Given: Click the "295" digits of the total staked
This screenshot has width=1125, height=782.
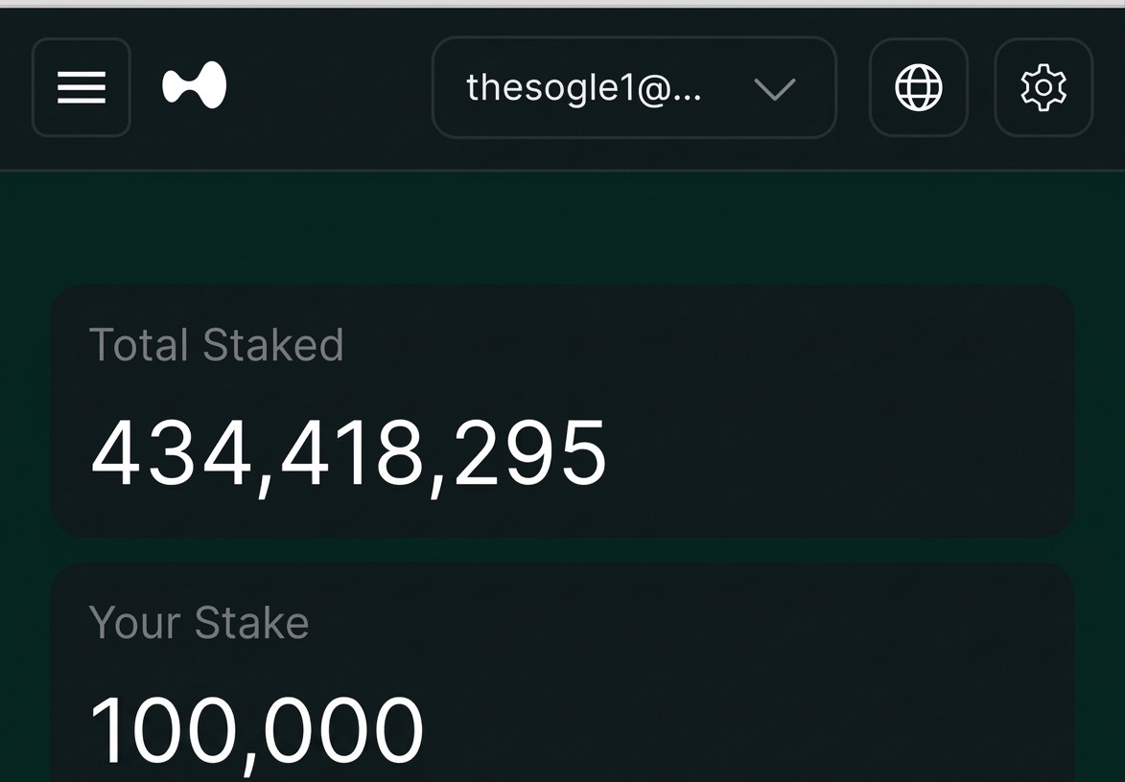Looking at the screenshot, I should pos(530,454).
